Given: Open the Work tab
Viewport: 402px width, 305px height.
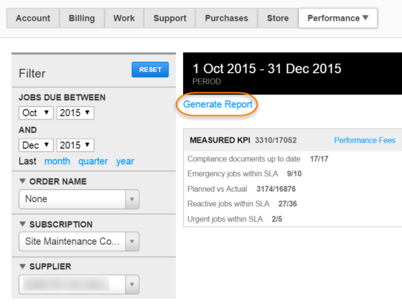Looking at the screenshot, I should point(124,18).
